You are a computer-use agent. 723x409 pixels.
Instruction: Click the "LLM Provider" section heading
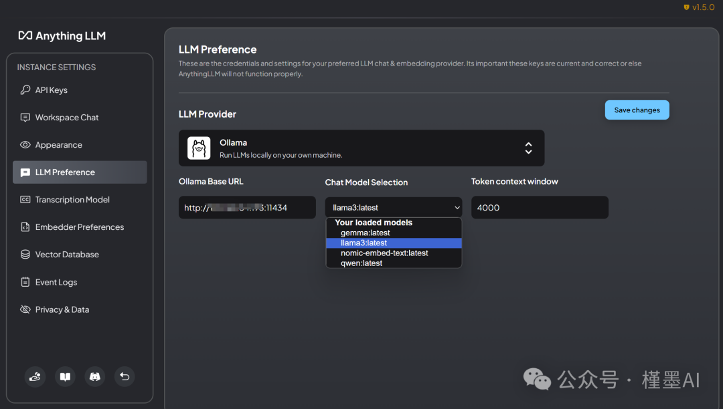point(208,114)
